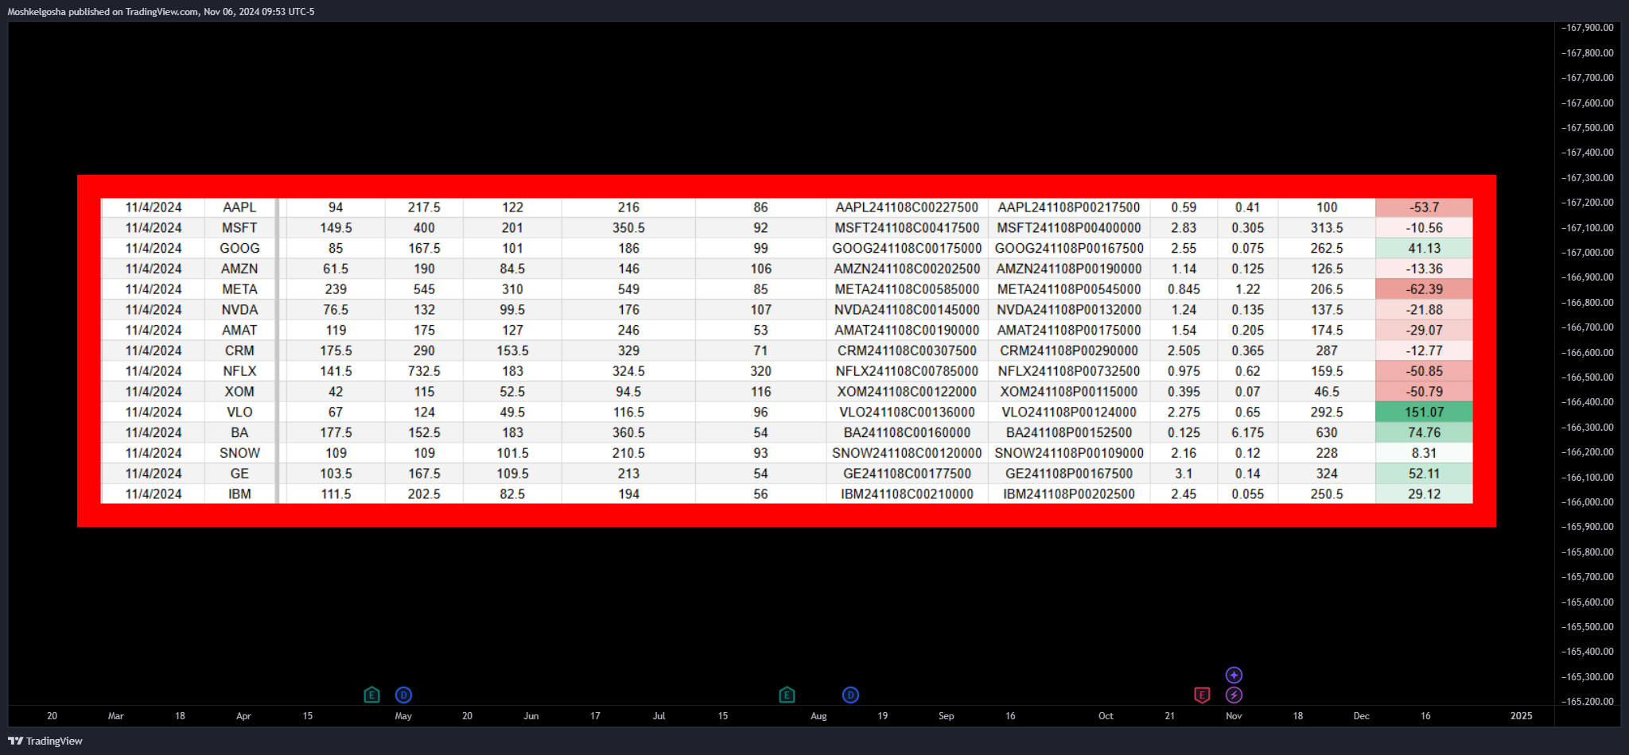The height and width of the screenshot is (755, 1629).
Task: Click option symbol AAPL241108C00227500
Action: click(x=907, y=207)
